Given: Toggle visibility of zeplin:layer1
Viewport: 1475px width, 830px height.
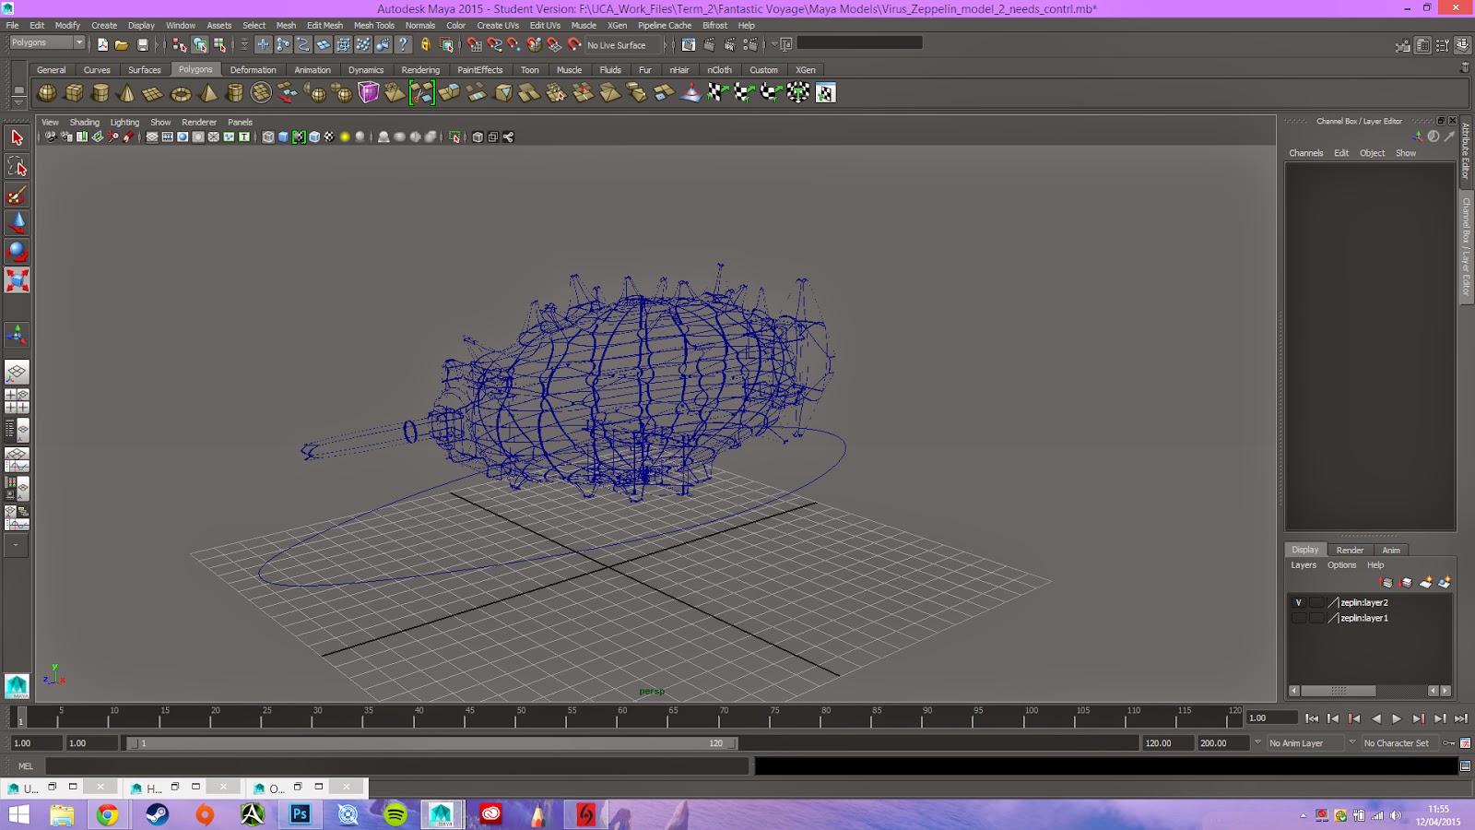Looking at the screenshot, I should click(1299, 618).
